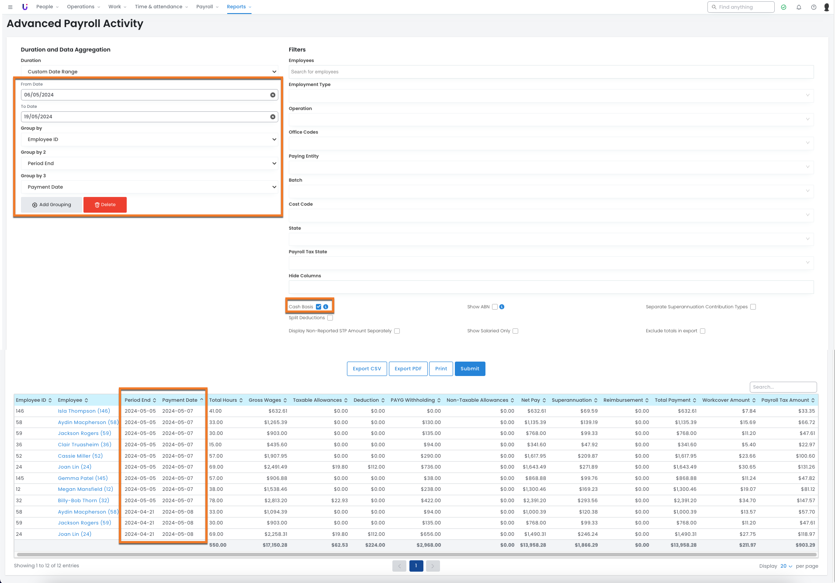Enable the Show ABN checkbox
Image resolution: width=835 pixels, height=583 pixels.
click(495, 307)
